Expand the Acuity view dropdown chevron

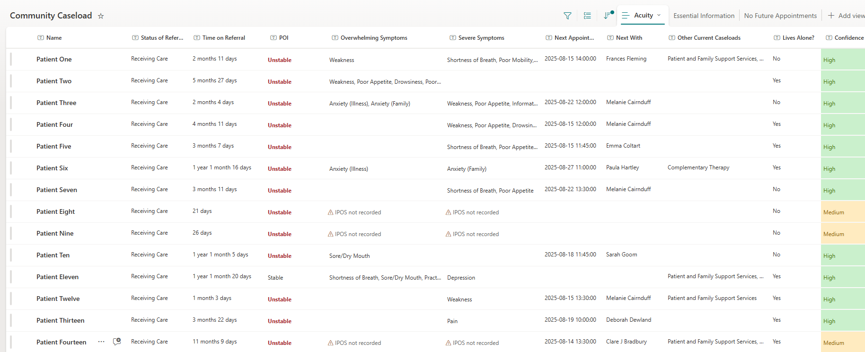pyautogui.click(x=659, y=15)
